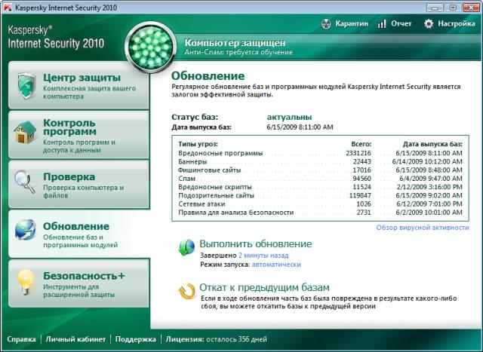483x352 pixels.
Task: Click the quarantine radiation icon
Action: pyautogui.click(x=326, y=23)
